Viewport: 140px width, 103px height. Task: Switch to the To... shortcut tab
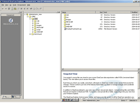[x=16, y=97]
